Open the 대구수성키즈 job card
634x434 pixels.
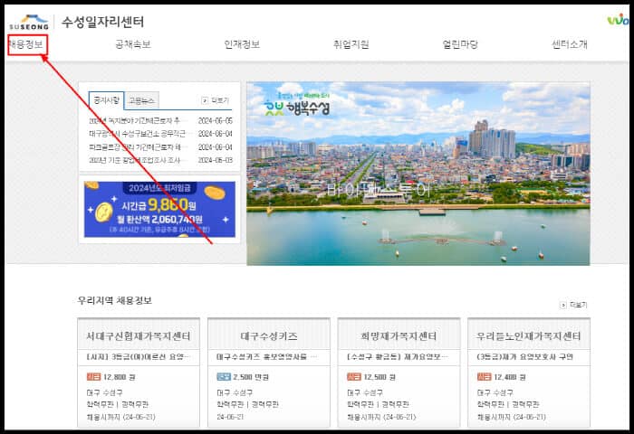(269, 373)
